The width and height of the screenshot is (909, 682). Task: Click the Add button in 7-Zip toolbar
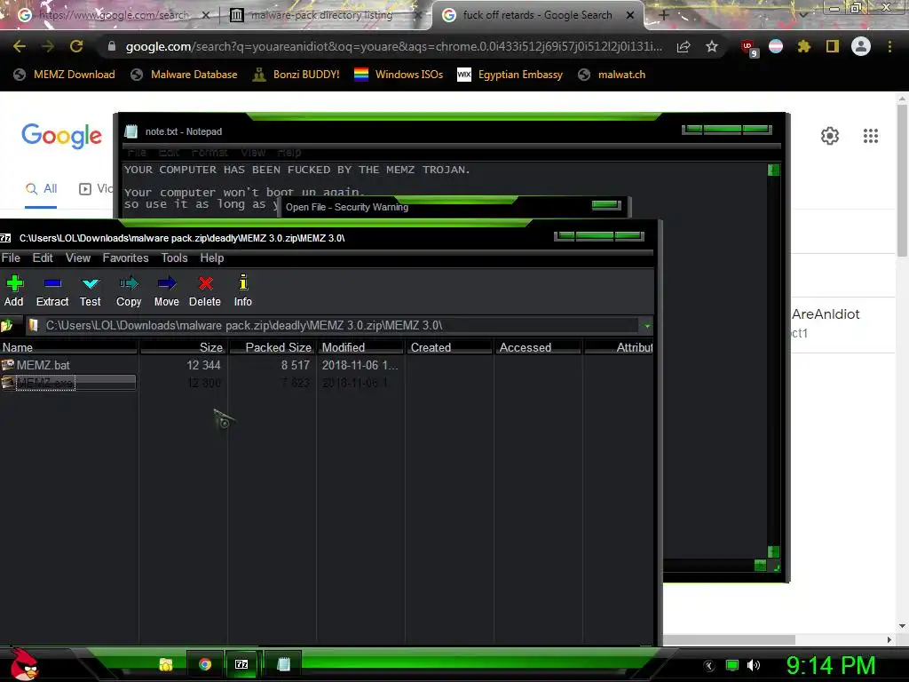tap(14, 290)
